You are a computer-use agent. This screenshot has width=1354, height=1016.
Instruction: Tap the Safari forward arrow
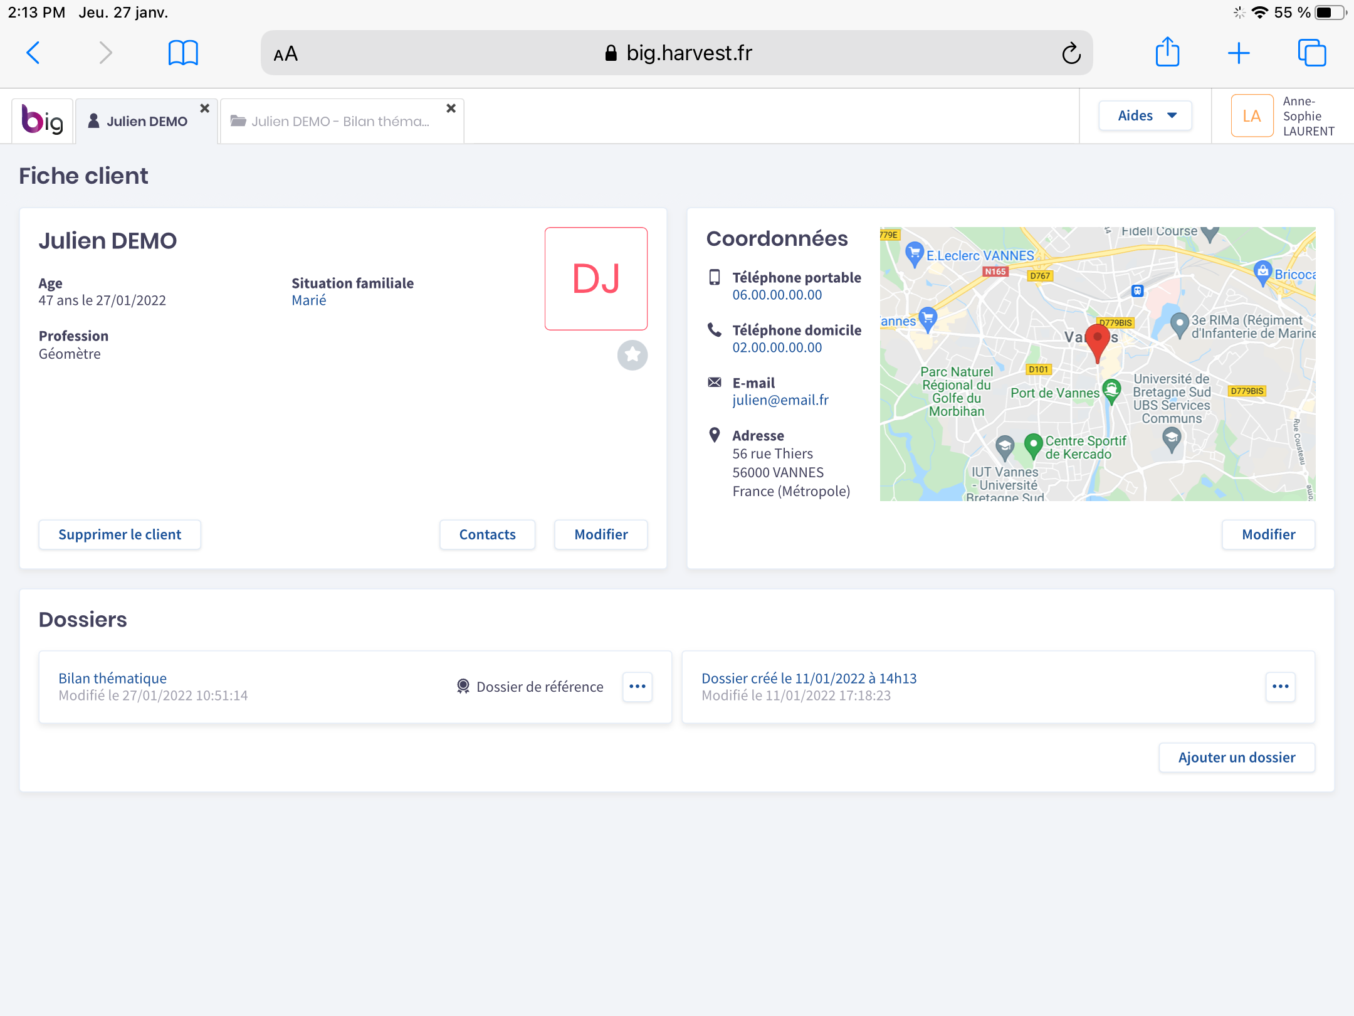(105, 53)
